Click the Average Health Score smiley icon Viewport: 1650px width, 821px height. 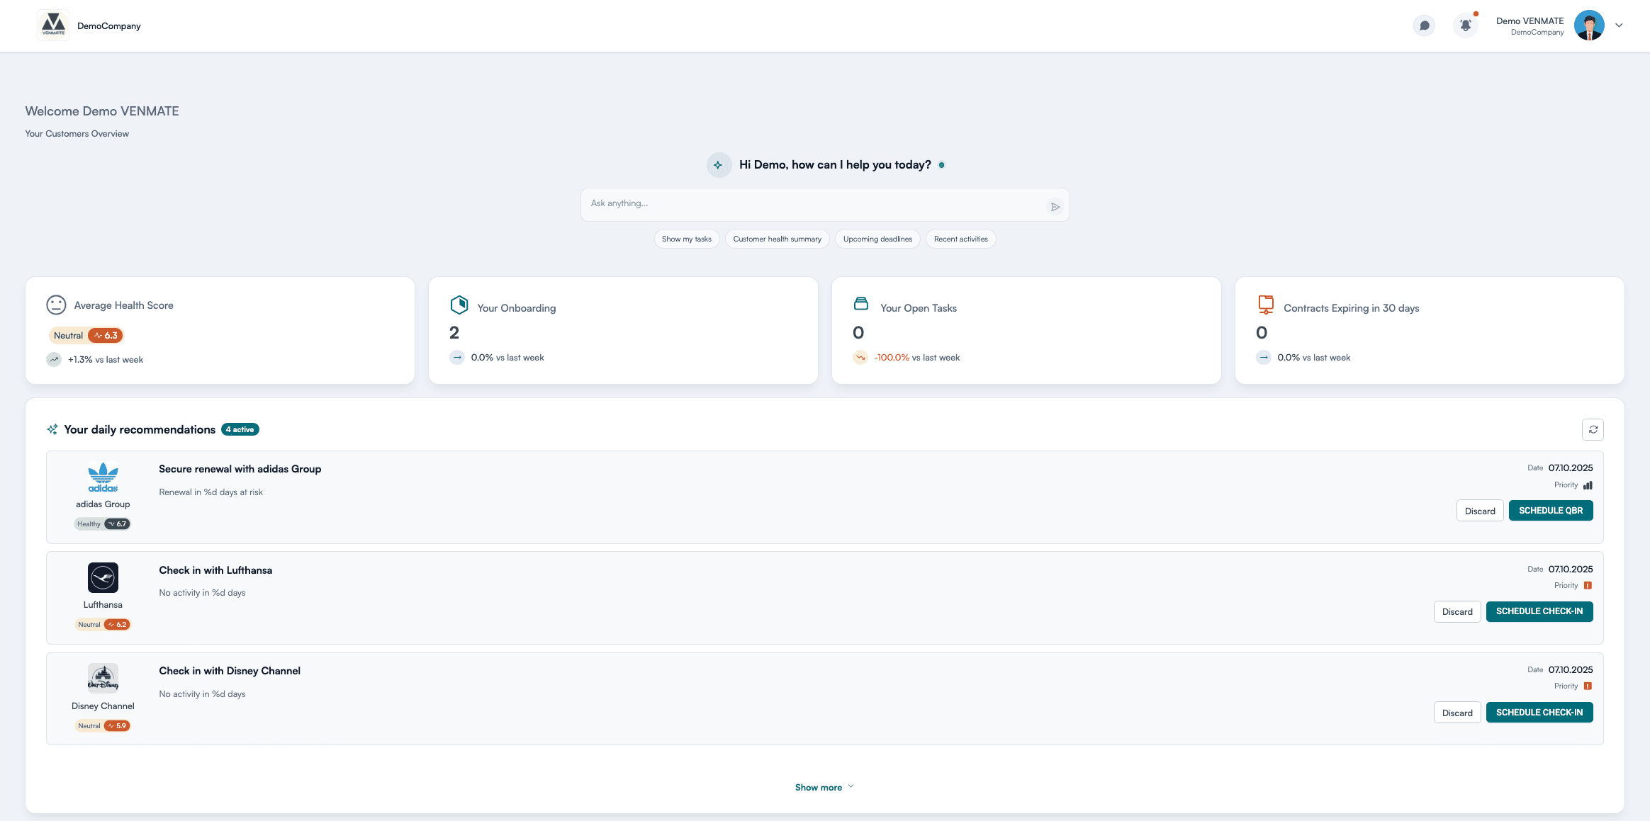pyautogui.click(x=55, y=305)
